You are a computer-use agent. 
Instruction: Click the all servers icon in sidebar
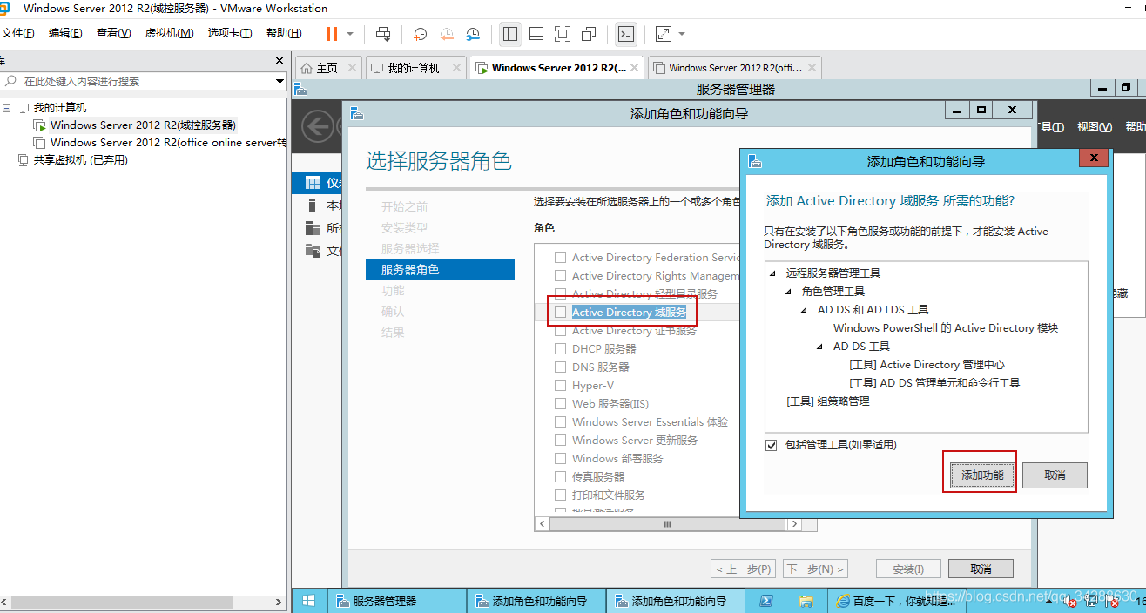point(313,228)
